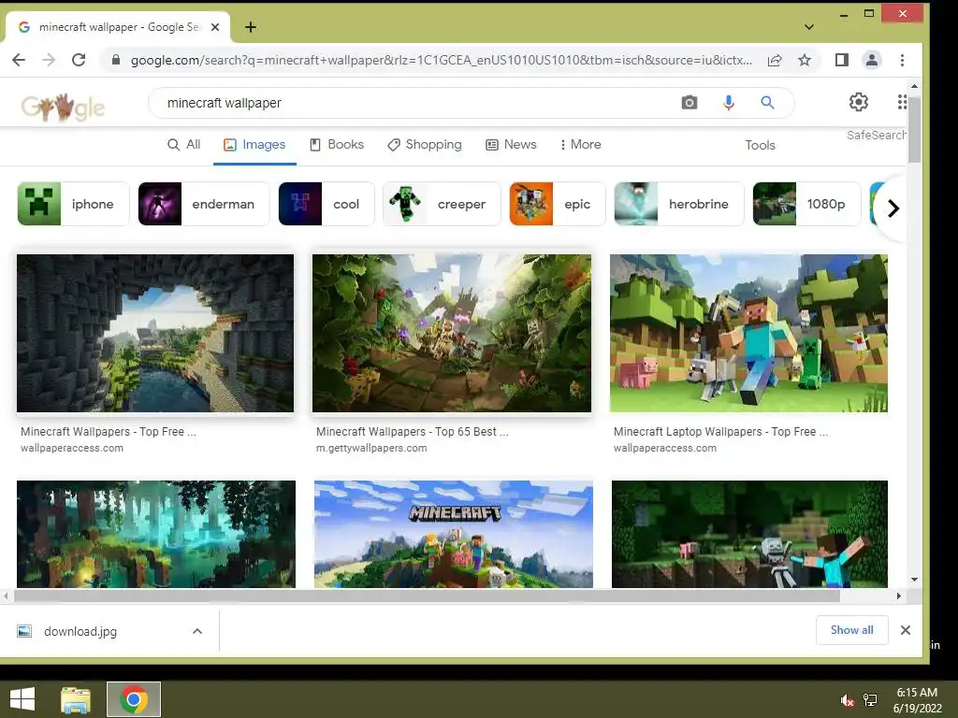The image size is (958, 718).
Task: Visit m.gettywallpapers.com source
Action: pyautogui.click(x=371, y=448)
